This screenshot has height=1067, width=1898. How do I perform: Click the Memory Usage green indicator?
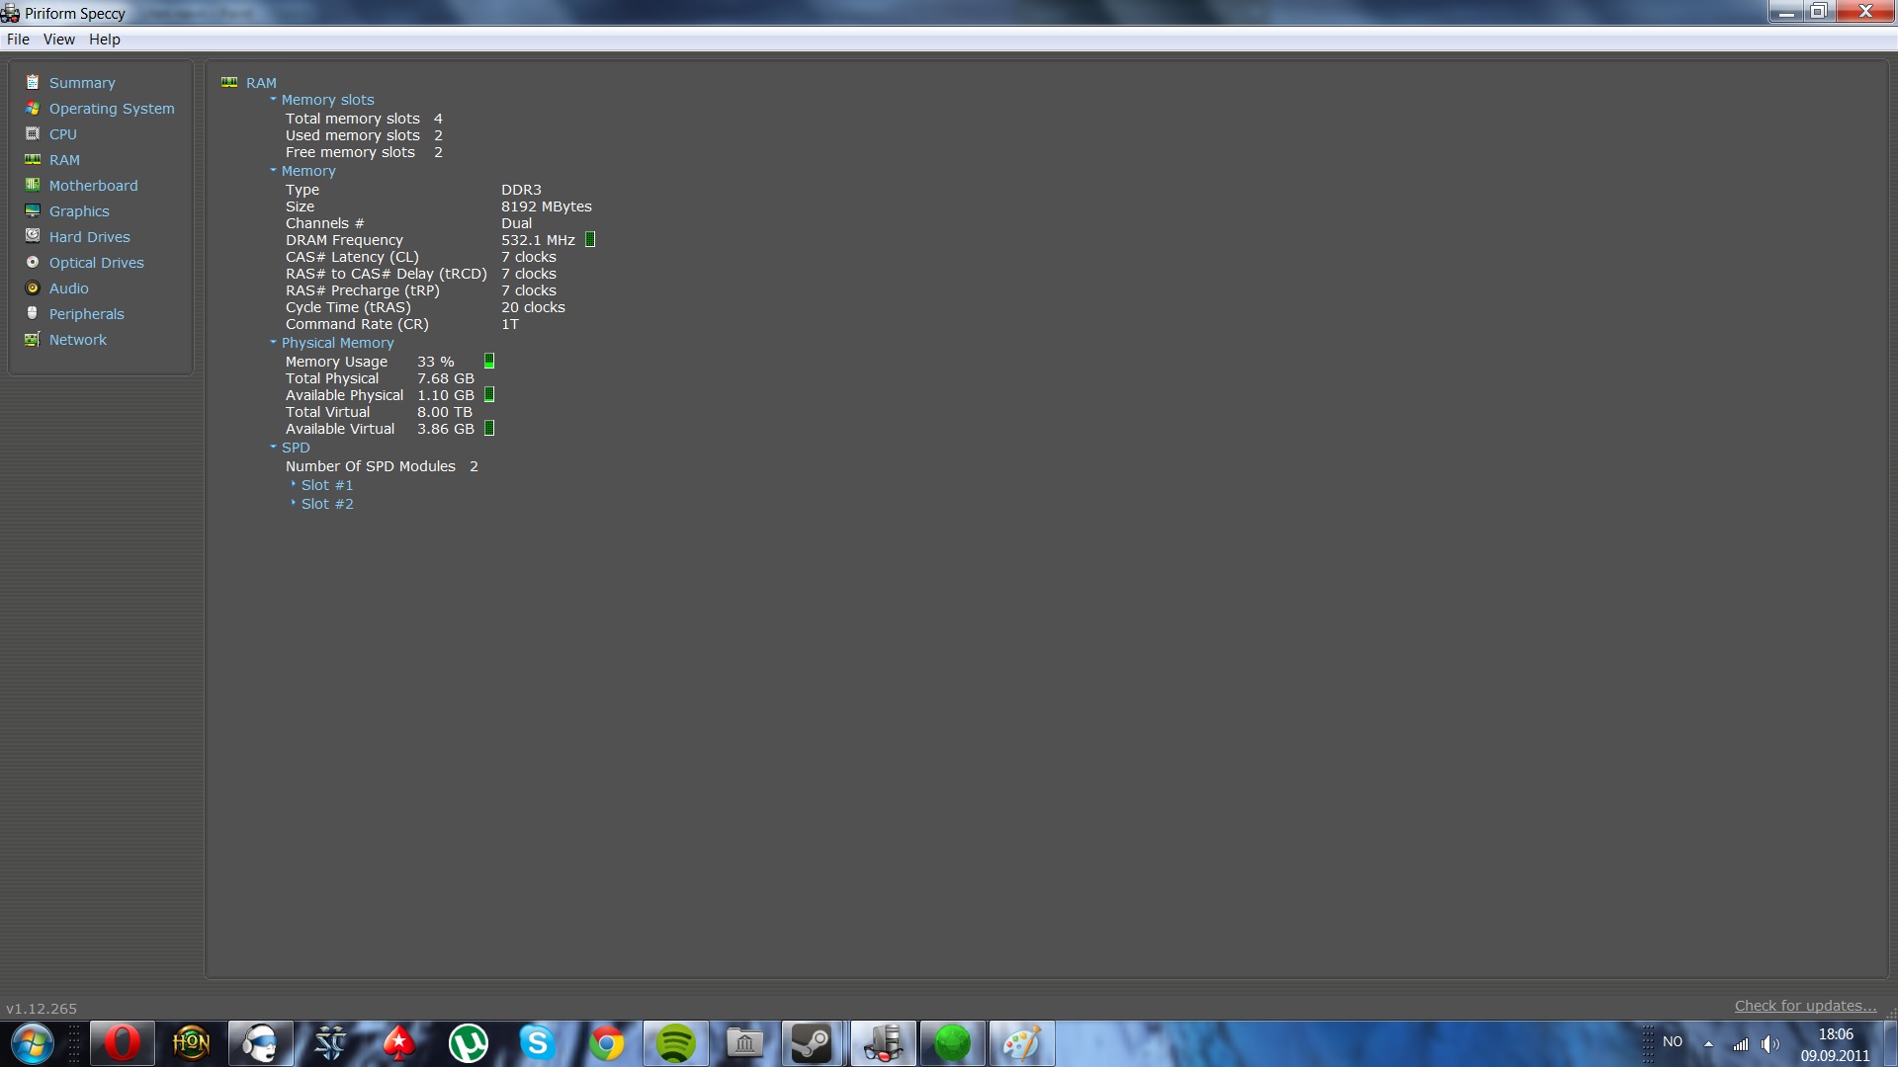[489, 361]
